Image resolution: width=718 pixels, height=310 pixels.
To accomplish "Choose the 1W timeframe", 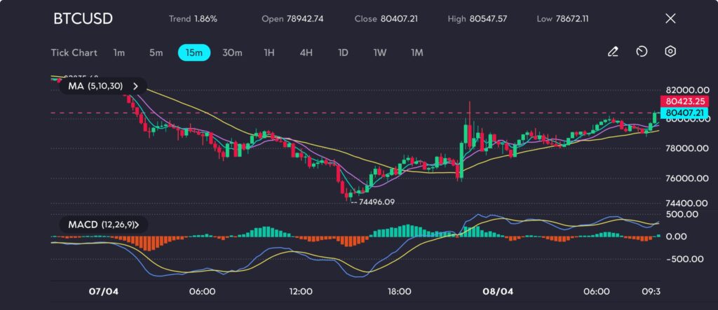I will point(380,52).
